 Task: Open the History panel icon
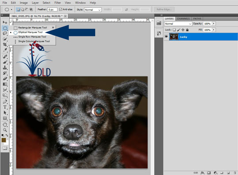click(x=159, y=33)
